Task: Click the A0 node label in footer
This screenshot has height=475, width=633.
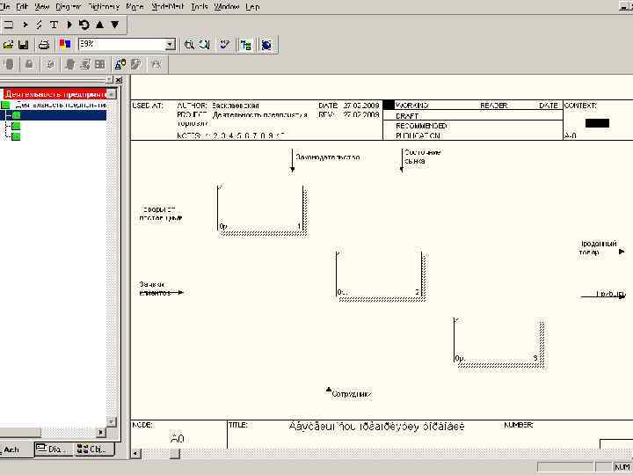Action: click(177, 439)
